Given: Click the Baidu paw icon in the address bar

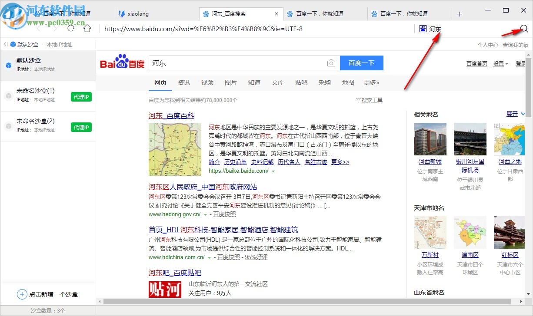Looking at the screenshot, I should click(x=423, y=29).
